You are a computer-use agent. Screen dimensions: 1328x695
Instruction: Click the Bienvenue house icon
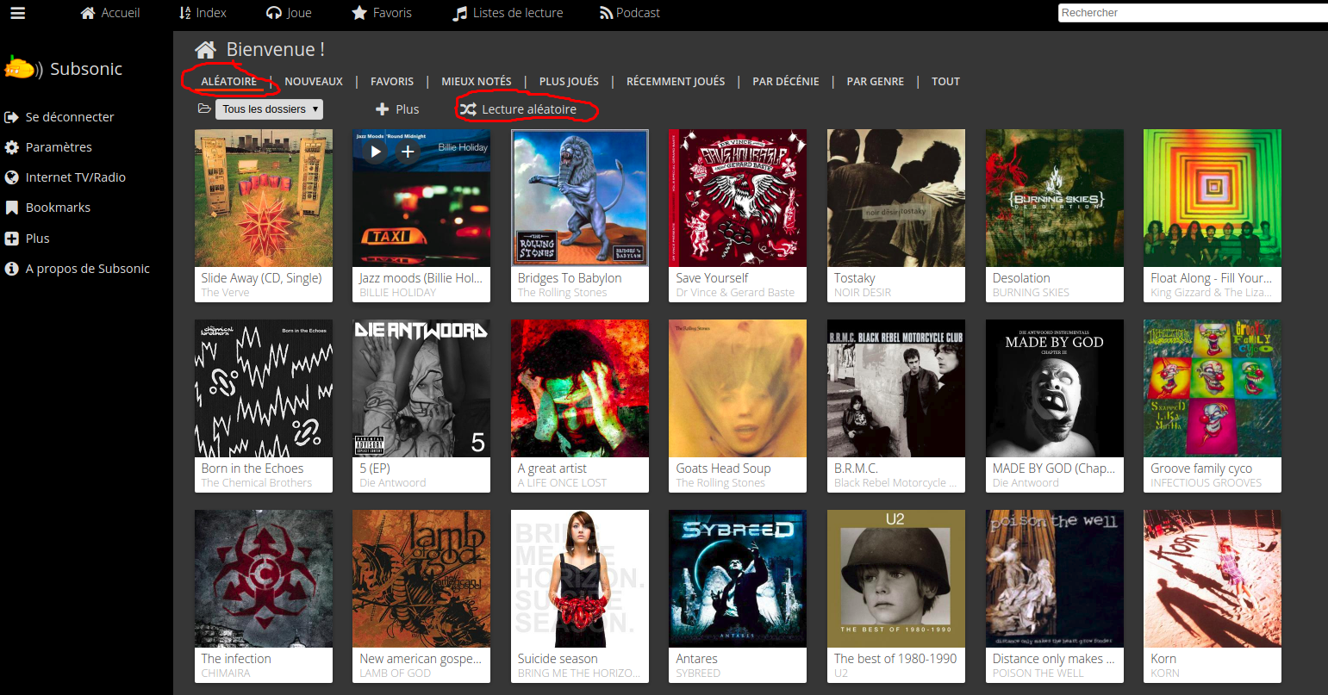pyautogui.click(x=205, y=50)
